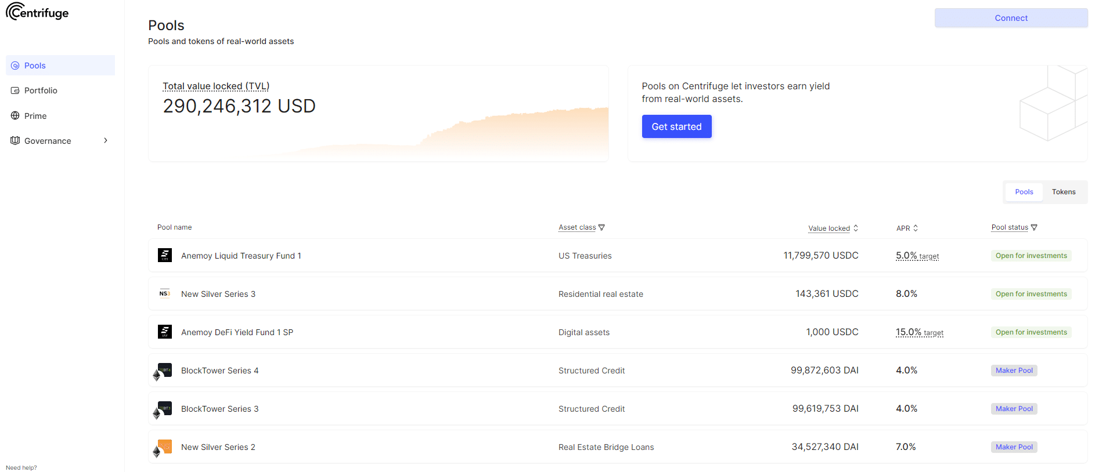Click the 99,872,603 DAI value
Viewport: 1106px width, 472px height.
click(824, 370)
